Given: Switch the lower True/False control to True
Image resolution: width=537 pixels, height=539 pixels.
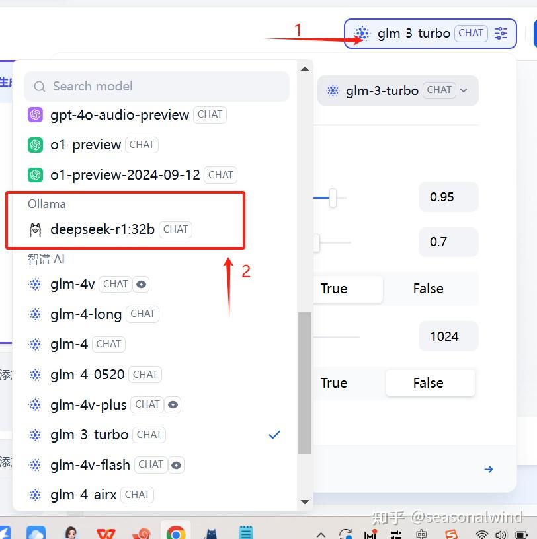Looking at the screenshot, I should pyautogui.click(x=334, y=383).
